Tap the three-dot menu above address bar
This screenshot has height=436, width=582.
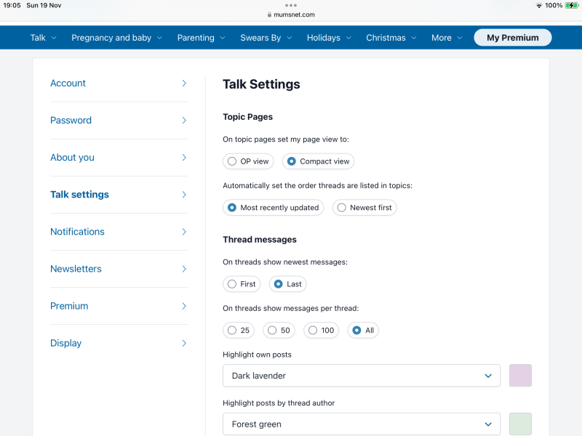pos(291,5)
